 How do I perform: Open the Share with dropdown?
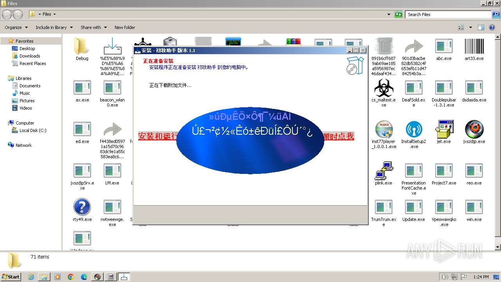tap(94, 27)
